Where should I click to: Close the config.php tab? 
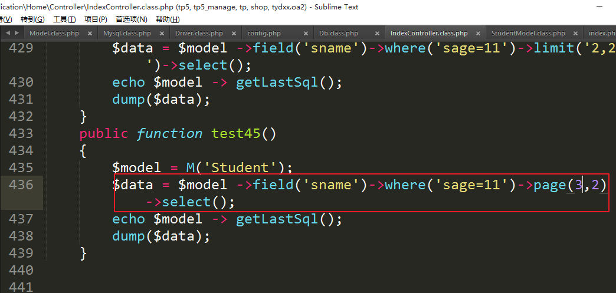pos(305,34)
